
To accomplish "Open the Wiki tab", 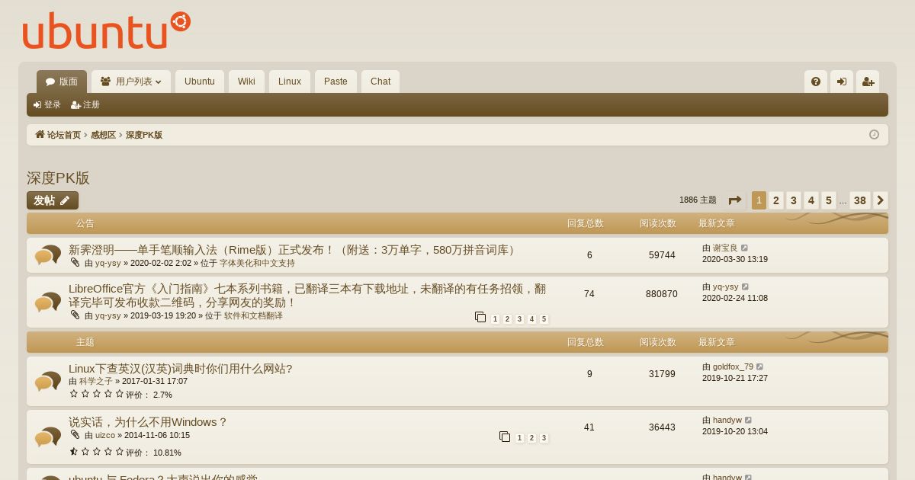I will [x=246, y=82].
